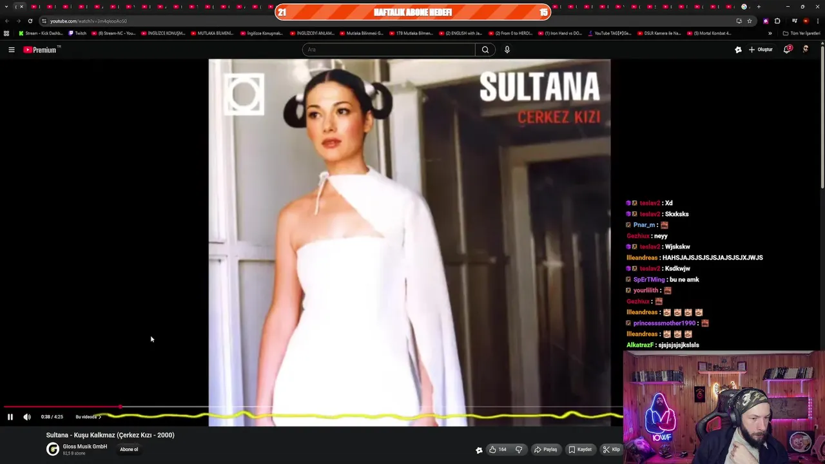This screenshot has width=825, height=464.
Task: Open YouTube notifications bell
Action: (x=787, y=50)
